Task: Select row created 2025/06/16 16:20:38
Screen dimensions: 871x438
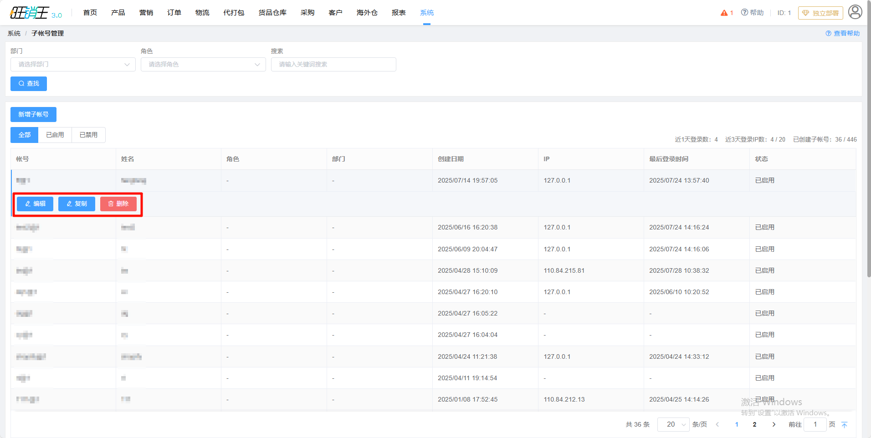Action: 433,228
